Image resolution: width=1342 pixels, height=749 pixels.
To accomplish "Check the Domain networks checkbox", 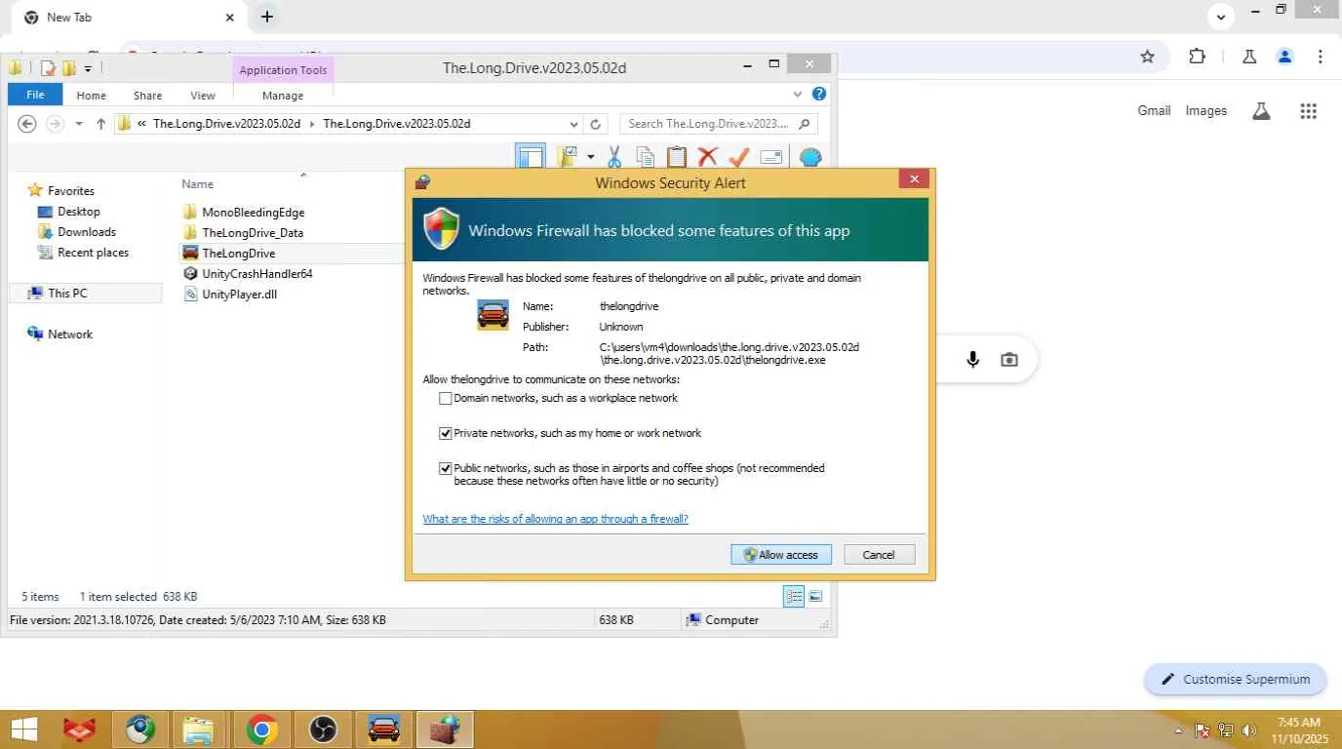I will (x=445, y=398).
